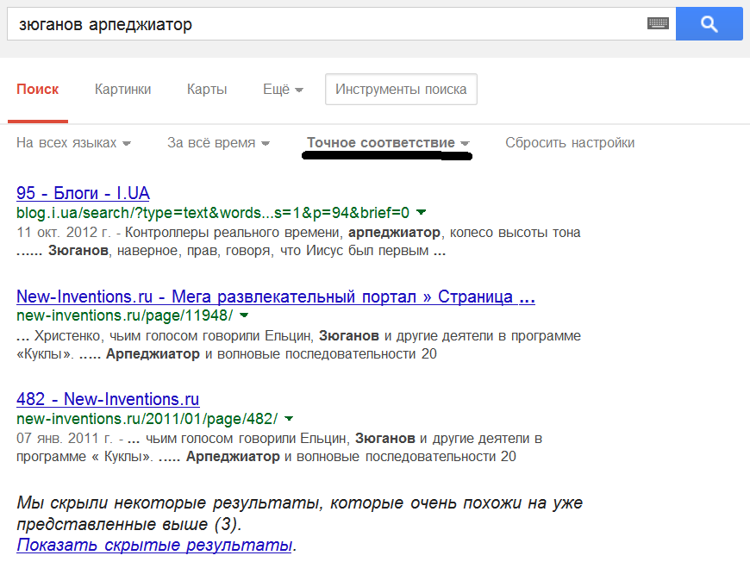The image size is (750, 568).
Task: Click the green URL new-inventions.ru/2011/01/page/482/
Action: pyautogui.click(x=147, y=419)
